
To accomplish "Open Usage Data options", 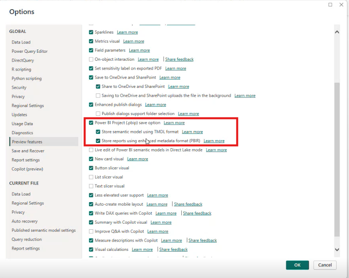I will 22,124.
